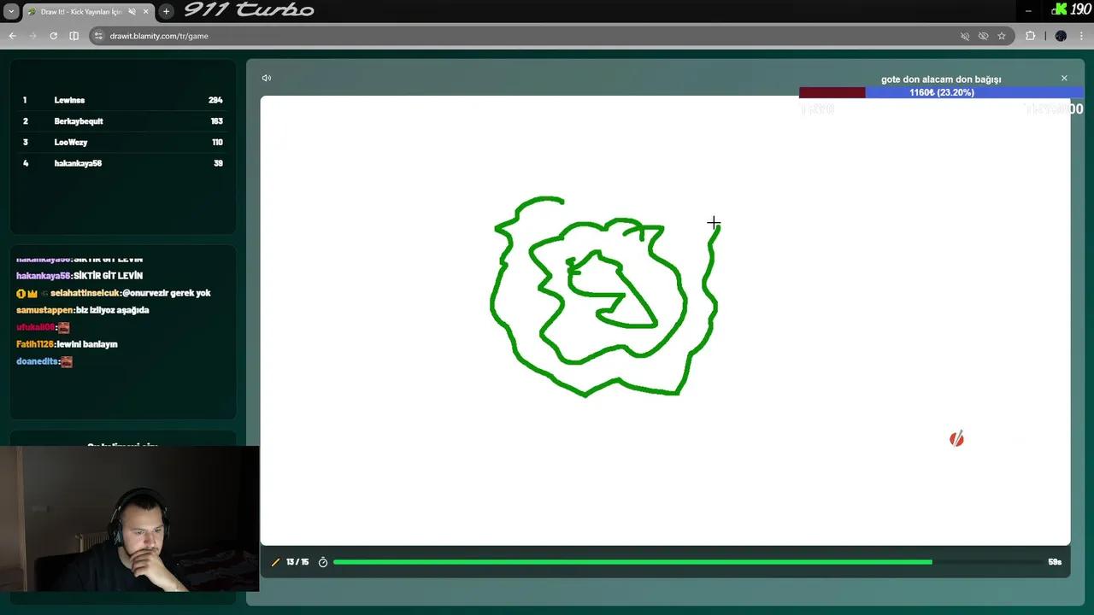Go forward in browser history
1094x615 pixels.
[32, 36]
